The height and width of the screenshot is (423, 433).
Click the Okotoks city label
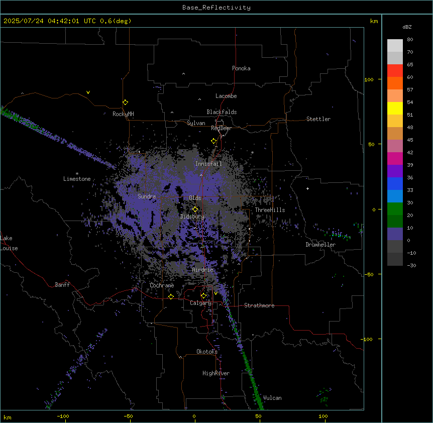[207, 352]
